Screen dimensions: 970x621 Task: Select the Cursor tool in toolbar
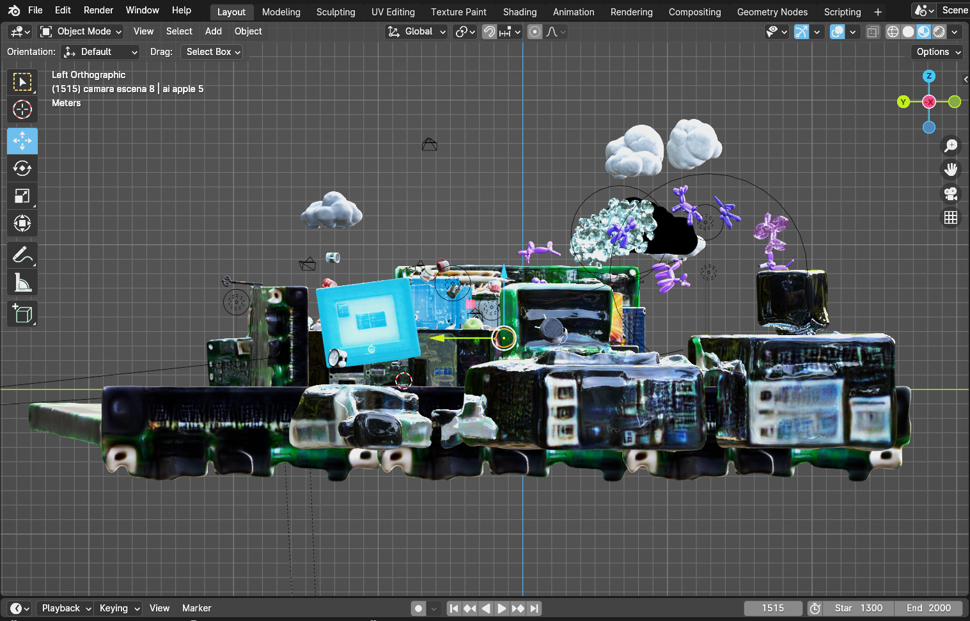[22, 109]
